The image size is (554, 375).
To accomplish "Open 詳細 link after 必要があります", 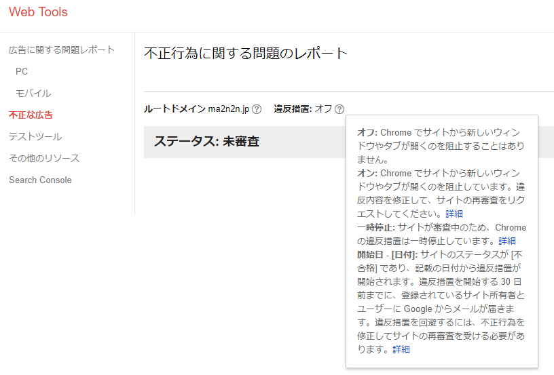I will 401,349.
